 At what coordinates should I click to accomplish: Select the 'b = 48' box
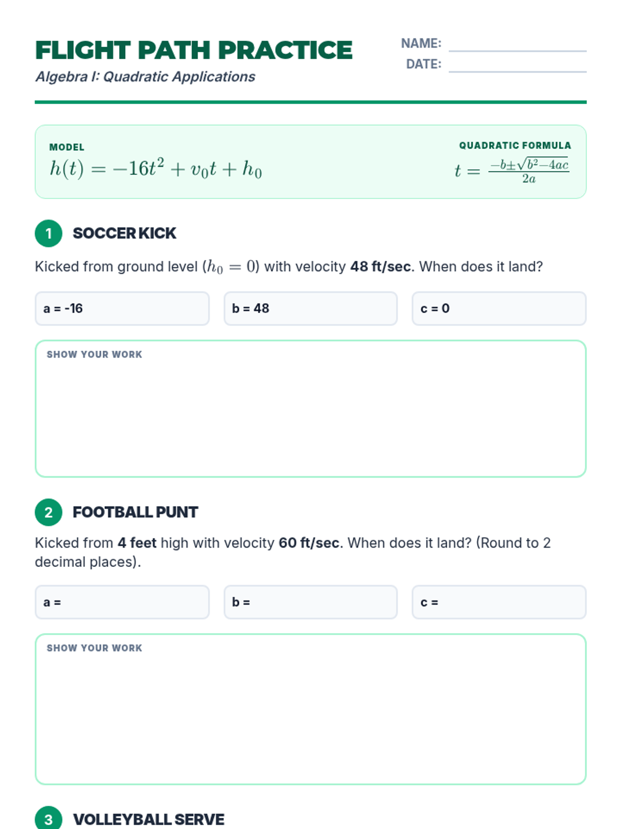pos(310,309)
